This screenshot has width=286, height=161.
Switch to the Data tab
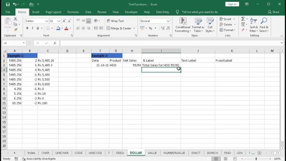coord(88,12)
